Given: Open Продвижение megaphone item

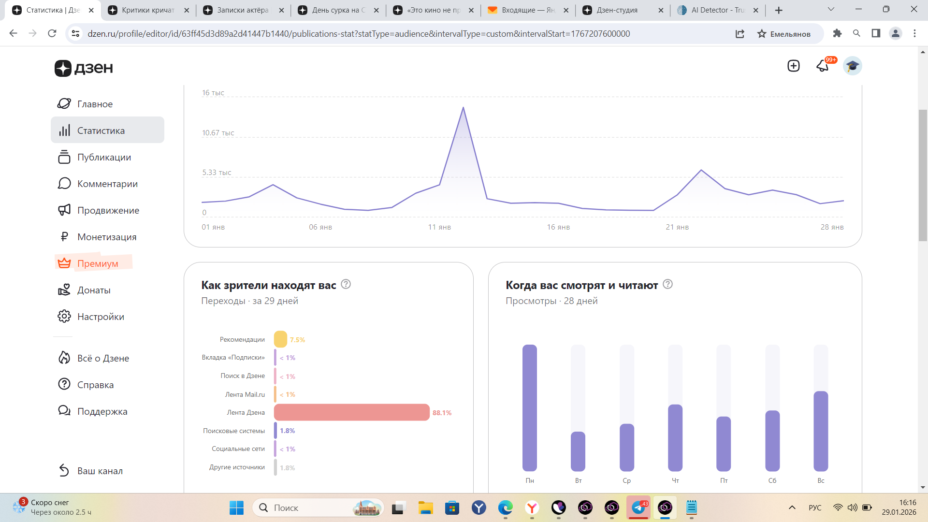Looking at the screenshot, I should click(108, 210).
